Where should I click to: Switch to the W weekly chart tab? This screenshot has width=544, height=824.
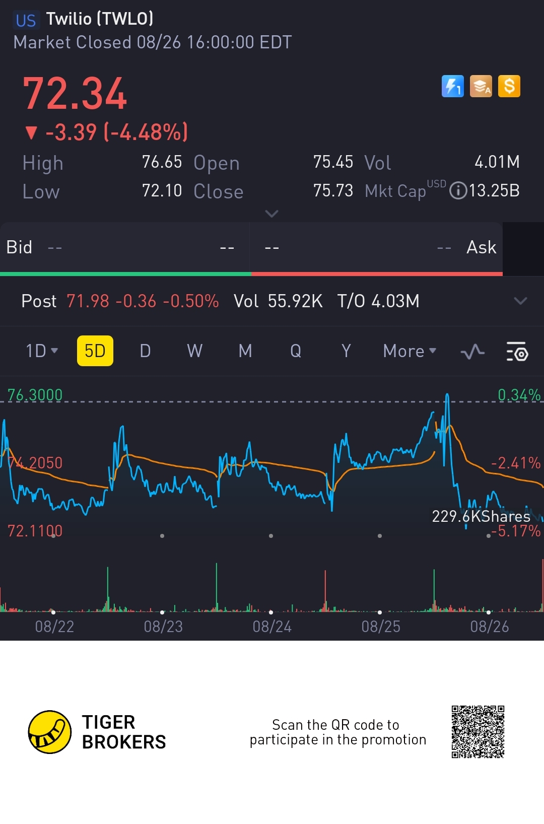pyautogui.click(x=195, y=351)
